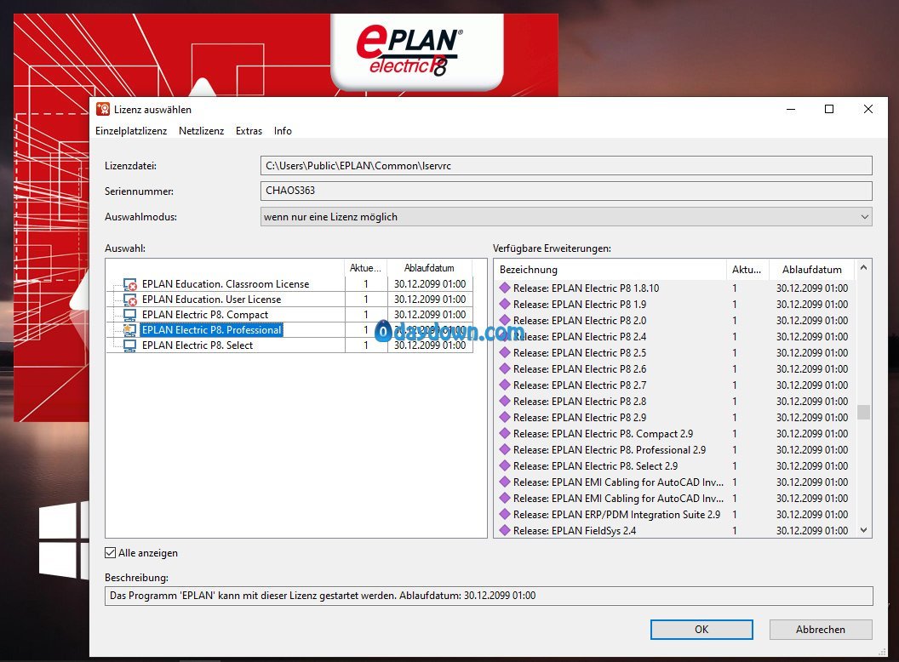The height and width of the screenshot is (662, 899).
Task: Click the Abbrechen button
Action: [821, 630]
